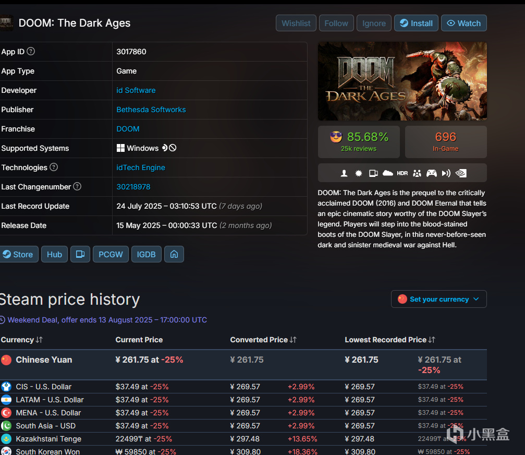
Task: Click the Kazakhstani Tenge currency name
Action: [48, 439]
